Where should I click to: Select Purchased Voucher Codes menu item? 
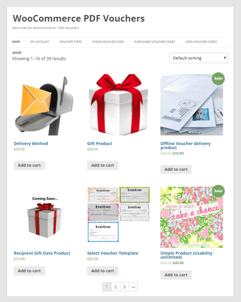(x=154, y=42)
